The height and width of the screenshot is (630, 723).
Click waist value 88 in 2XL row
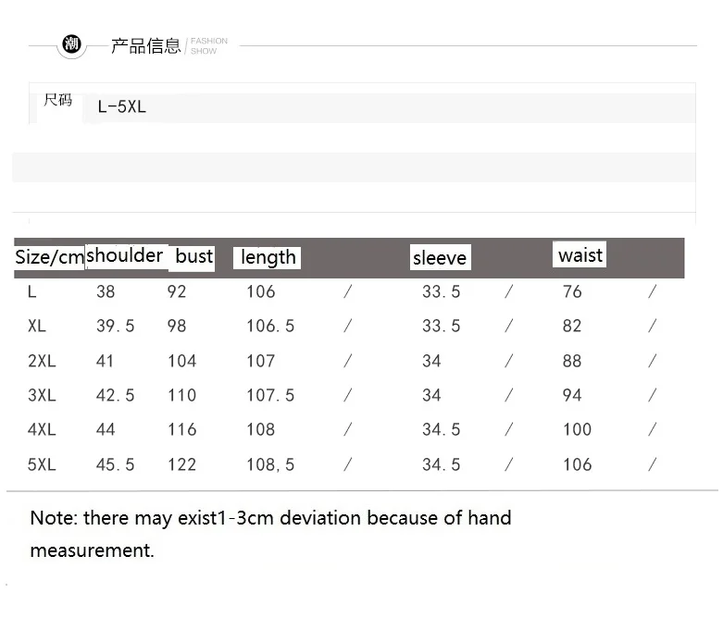[x=572, y=361]
